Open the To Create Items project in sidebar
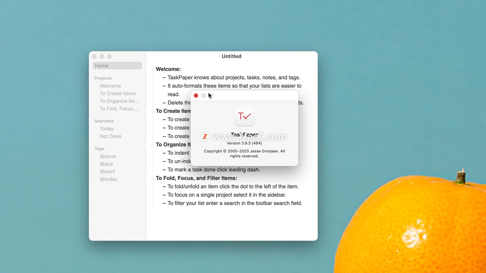The image size is (486, 273). [x=118, y=94]
